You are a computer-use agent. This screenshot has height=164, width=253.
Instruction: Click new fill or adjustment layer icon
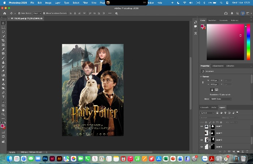click(233, 152)
